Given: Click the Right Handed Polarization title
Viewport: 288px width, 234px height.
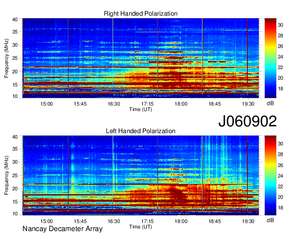Looking at the screenshot, I should [141, 14].
